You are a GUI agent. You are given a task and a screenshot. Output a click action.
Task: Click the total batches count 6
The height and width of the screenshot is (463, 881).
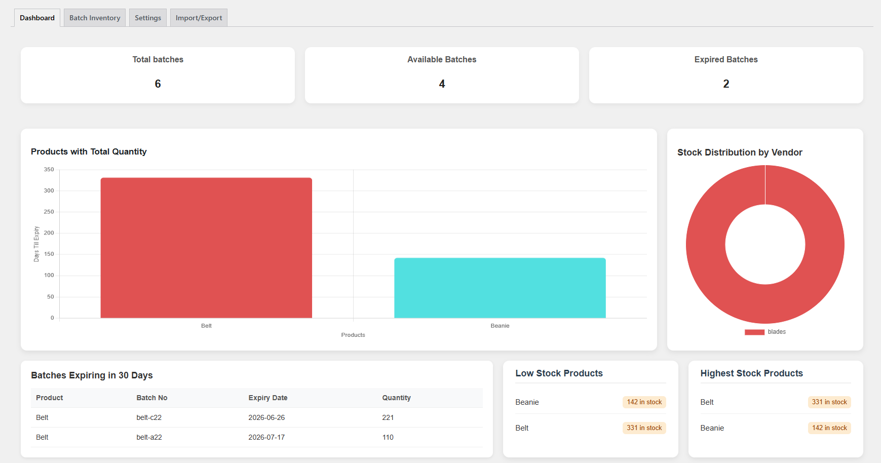click(158, 84)
